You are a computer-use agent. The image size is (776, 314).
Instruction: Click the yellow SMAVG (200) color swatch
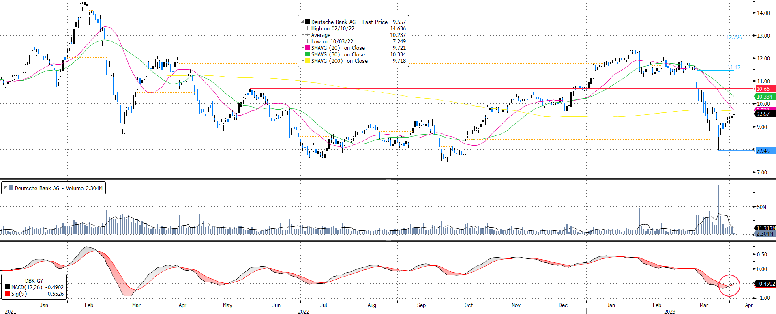coord(307,61)
